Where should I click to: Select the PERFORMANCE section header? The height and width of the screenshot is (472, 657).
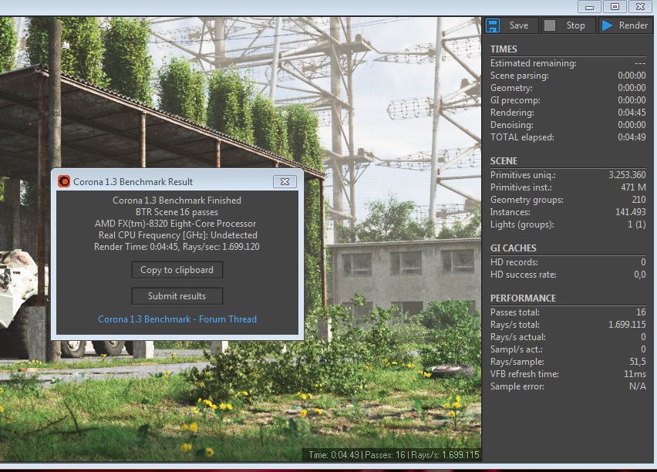523,298
